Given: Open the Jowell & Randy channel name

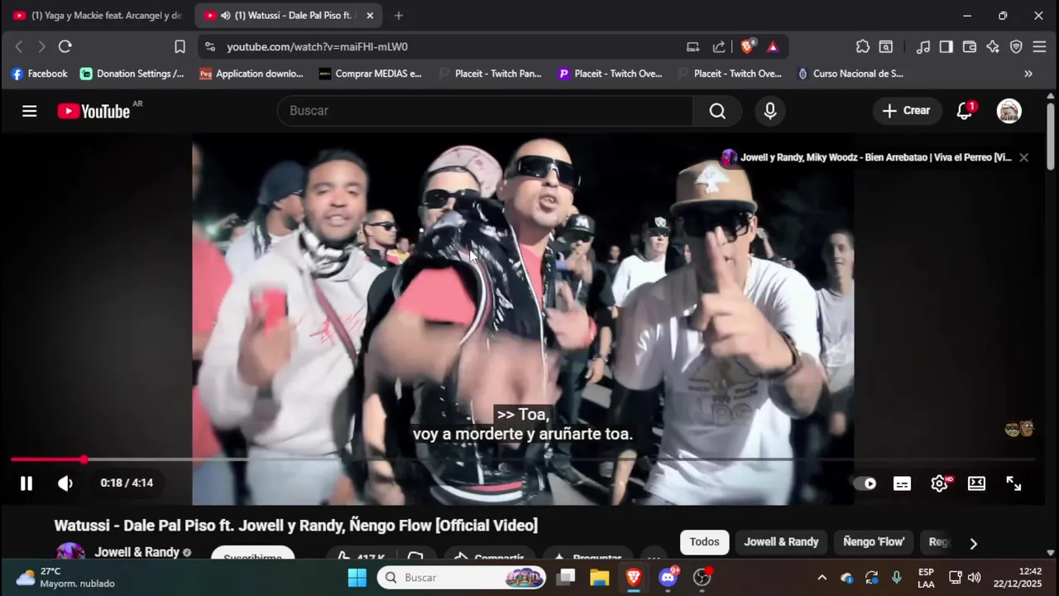Looking at the screenshot, I should pyautogui.click(x=137, y=552).
